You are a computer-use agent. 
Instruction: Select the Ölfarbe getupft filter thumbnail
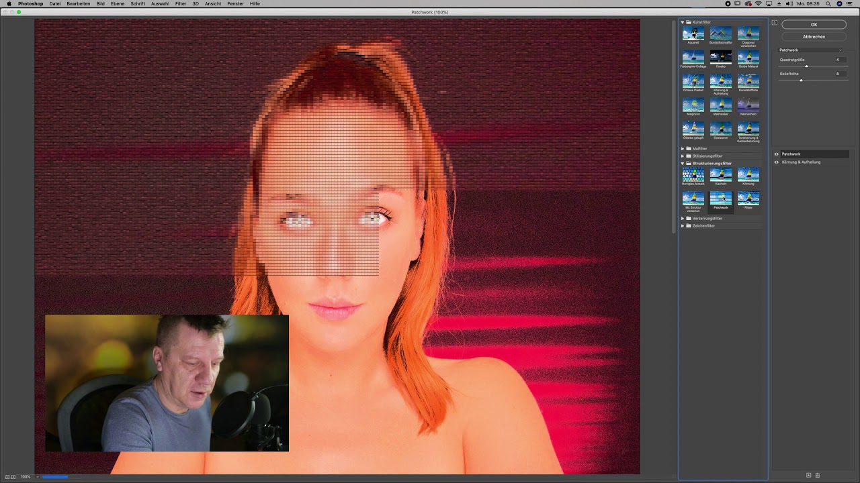[x=693, y=128]
